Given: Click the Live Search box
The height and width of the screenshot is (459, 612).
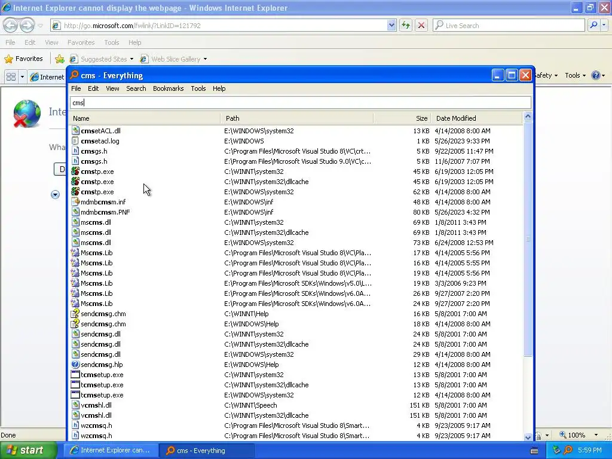Looking at the screenshot, I should (509, 25).
